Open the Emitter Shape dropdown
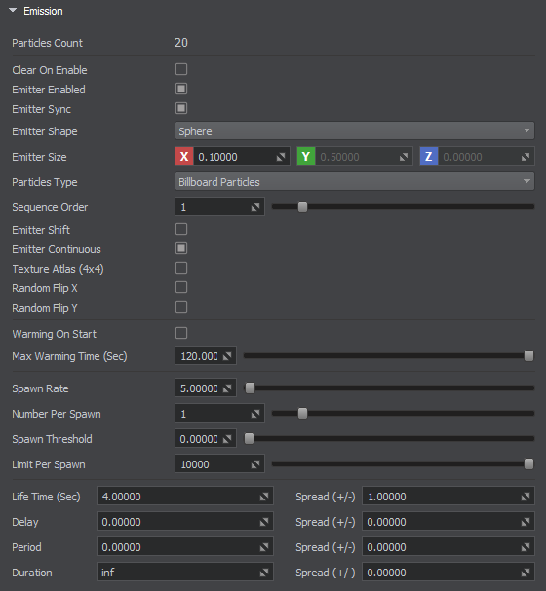546x591 pixels. [x=355, y=131]
